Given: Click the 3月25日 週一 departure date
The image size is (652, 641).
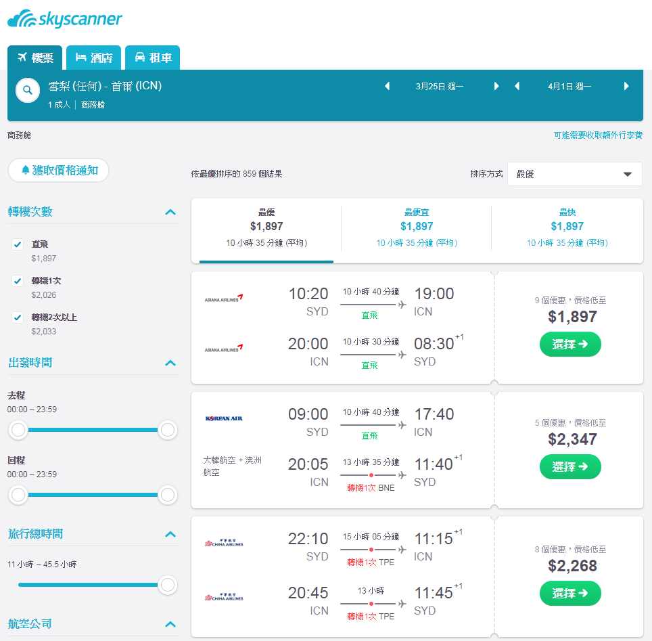Looking at the screenshot, I should pyautogui.click(x=440, y=86).
